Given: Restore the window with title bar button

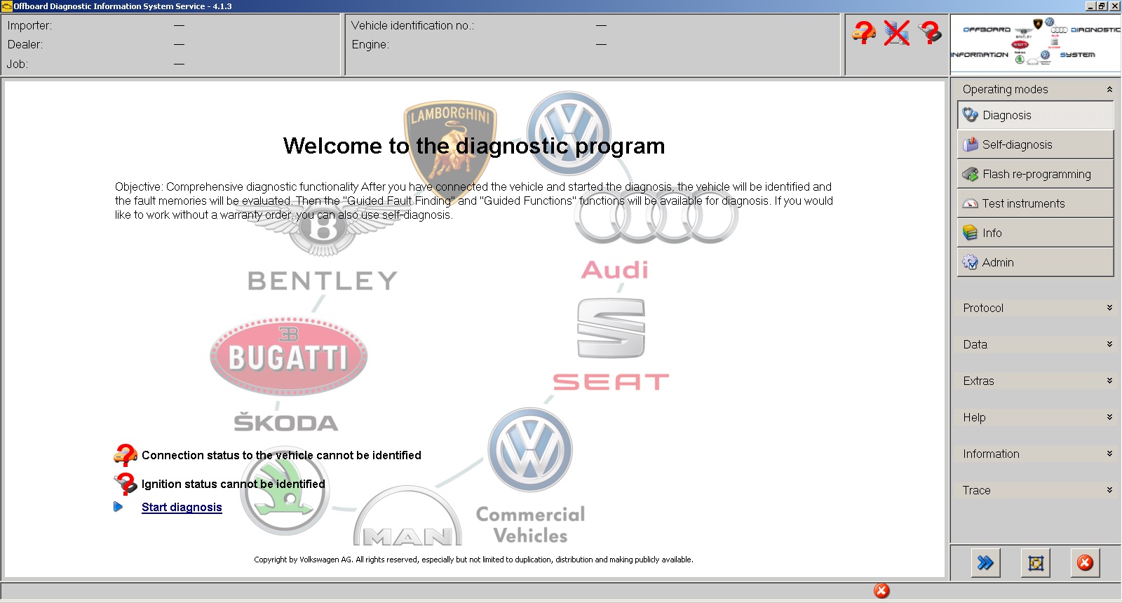Looking at the screenshot, I should (x=1102, y=6).
